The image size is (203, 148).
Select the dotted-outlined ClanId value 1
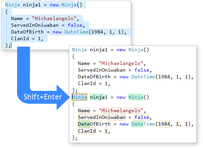pyautogui.click(x=106, y=131)
